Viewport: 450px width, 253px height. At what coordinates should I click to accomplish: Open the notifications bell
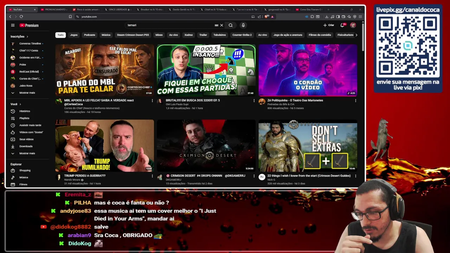point(342,25)
